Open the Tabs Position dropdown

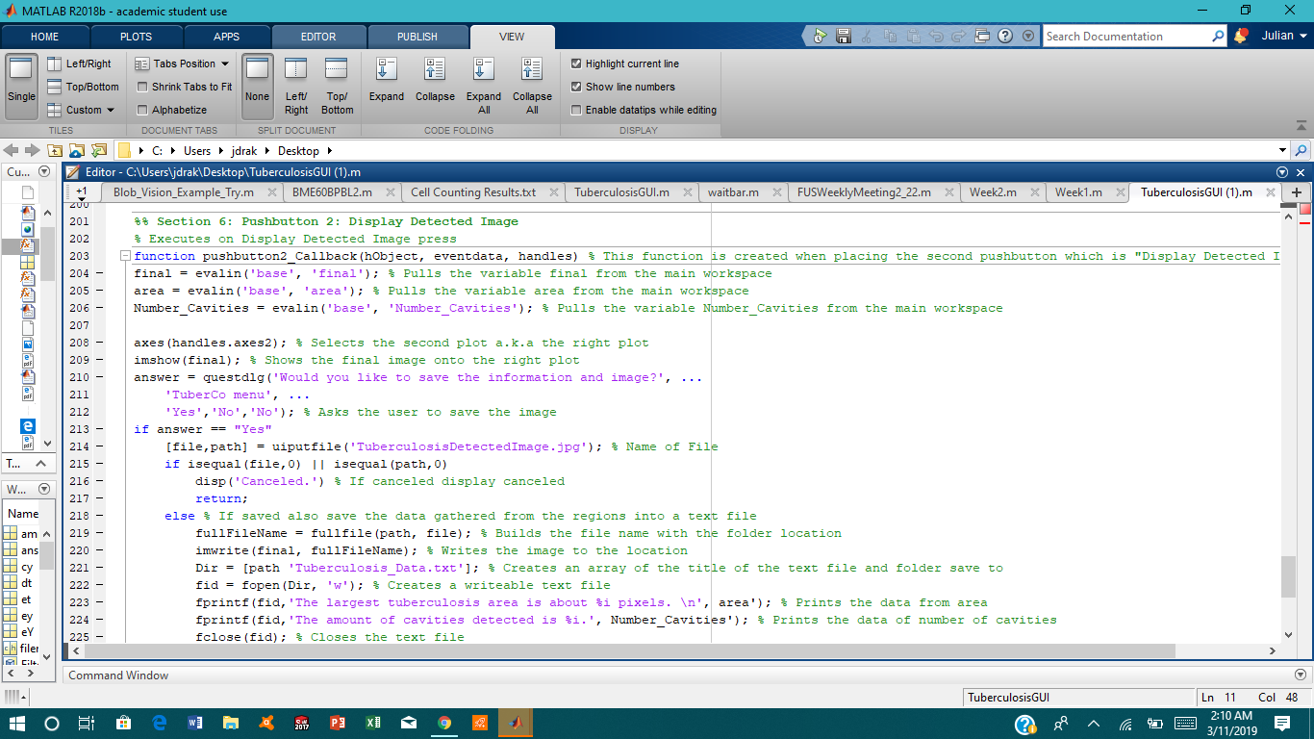[x=183, y=64]
